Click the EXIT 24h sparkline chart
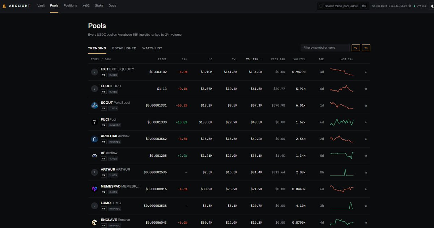Viewport: 434px width, 228px height. 341,72
